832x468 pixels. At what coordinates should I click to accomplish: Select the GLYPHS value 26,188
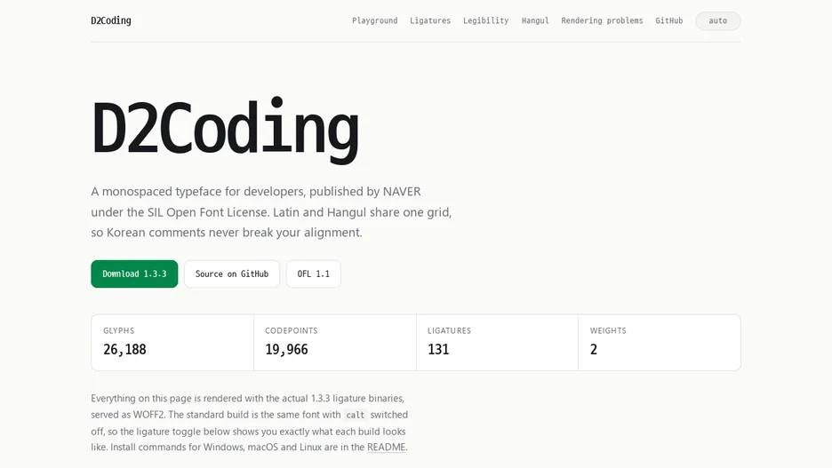[x=124, y=349]
